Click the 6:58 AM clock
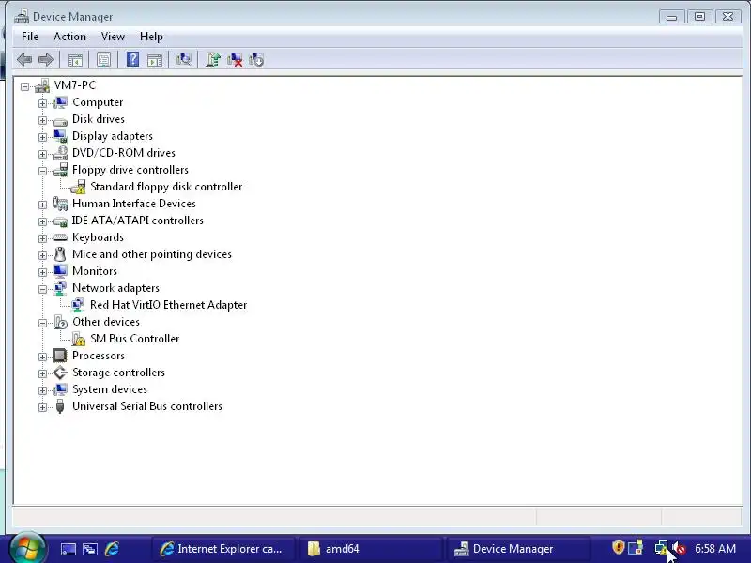The image size is (751, 563). coord(715,549)
